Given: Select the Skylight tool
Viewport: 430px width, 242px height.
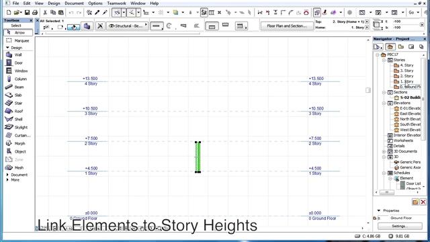Looking at the screenshot, I should click(18, 127).
